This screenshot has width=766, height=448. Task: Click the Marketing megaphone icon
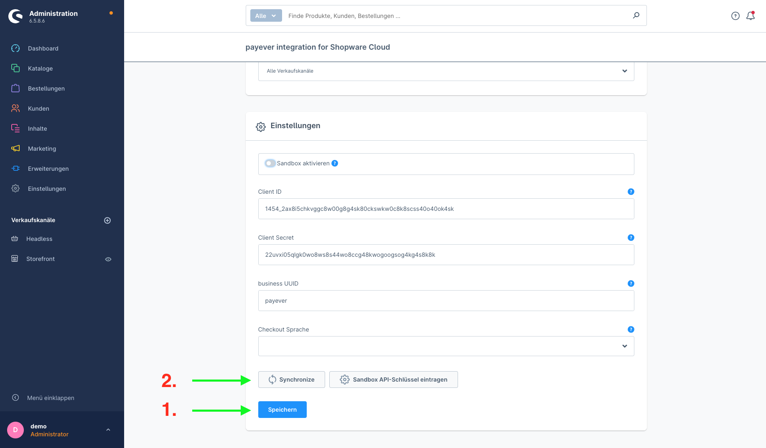point(15,148)
